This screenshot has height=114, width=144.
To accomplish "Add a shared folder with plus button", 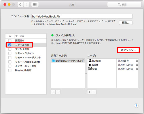I will (53, 92).
